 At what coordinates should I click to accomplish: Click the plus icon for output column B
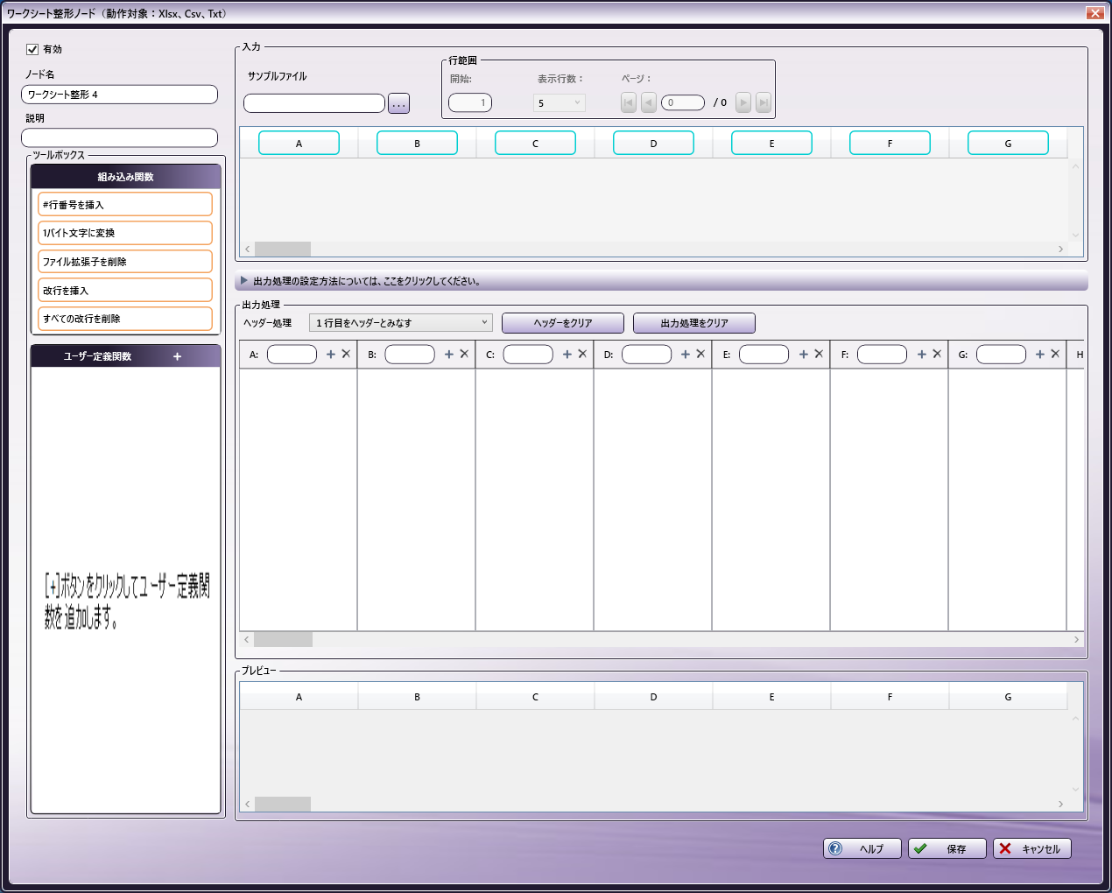[x=449, y=354]
